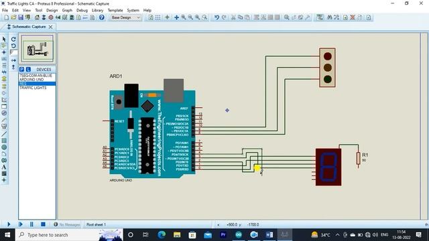
Task: Open Arduino IDE from the taskbar
Action: 239,235
